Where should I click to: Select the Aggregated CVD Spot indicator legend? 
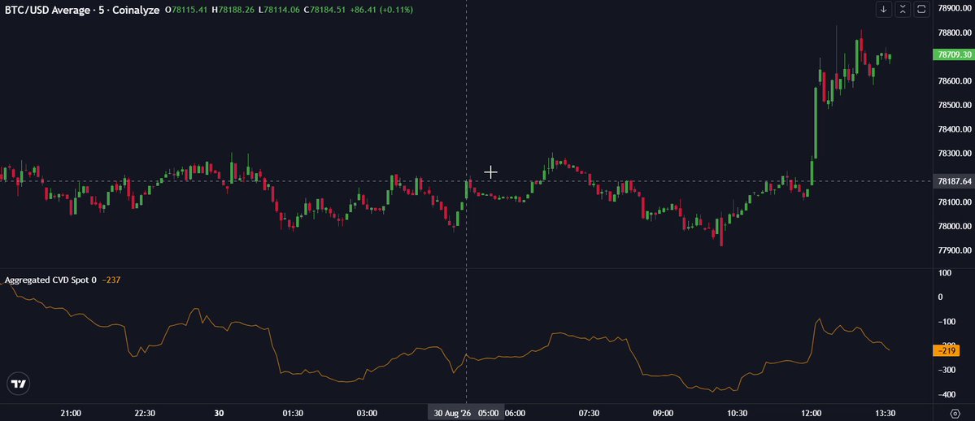point(51,280)
